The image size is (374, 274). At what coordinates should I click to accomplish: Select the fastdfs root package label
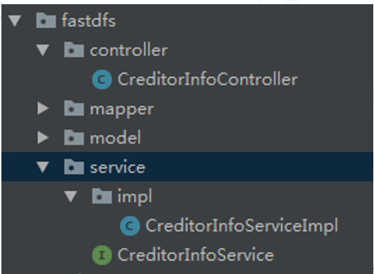pos(89,20)
